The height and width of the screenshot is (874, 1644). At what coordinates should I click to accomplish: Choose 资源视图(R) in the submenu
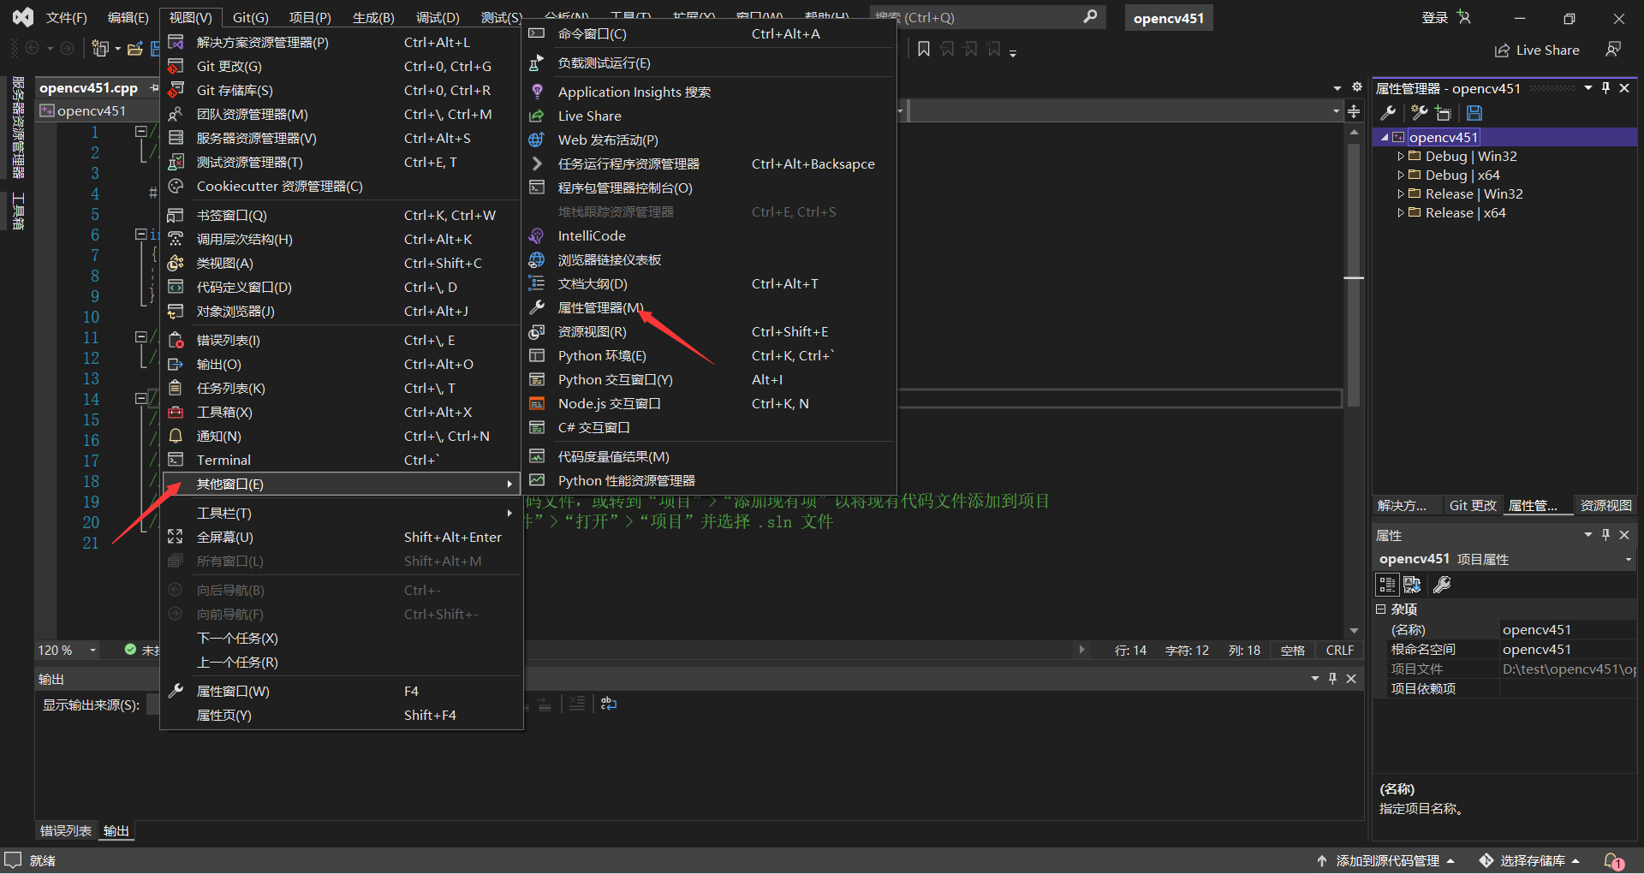click(711, 332)
